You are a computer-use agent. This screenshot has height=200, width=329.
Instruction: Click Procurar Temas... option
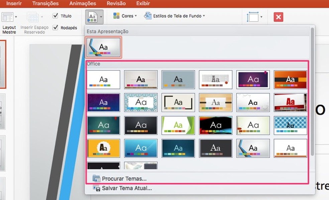[124, 179]
